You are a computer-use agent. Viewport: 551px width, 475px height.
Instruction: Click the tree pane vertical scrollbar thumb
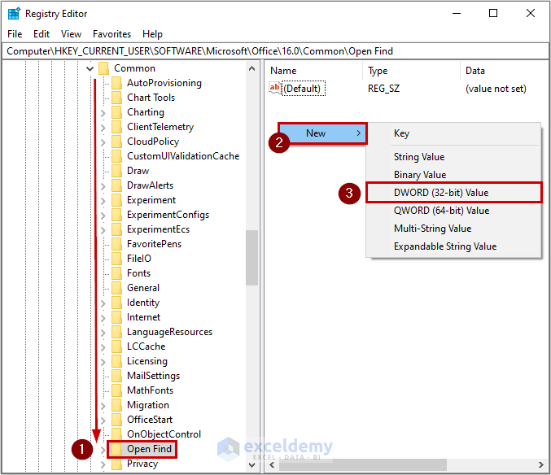pos(252,258)
